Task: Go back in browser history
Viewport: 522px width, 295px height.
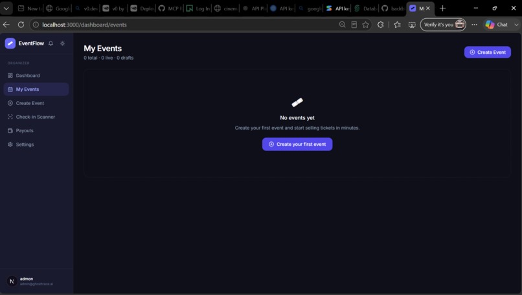Action: 6,25
